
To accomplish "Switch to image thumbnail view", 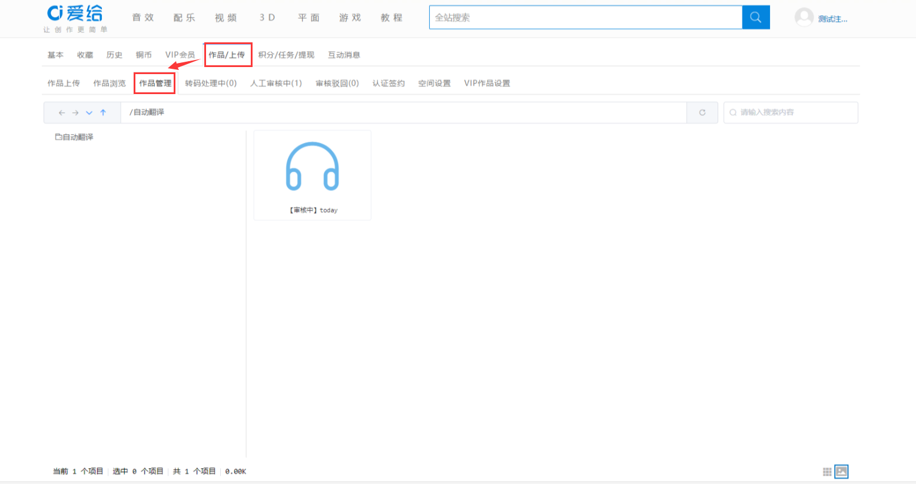I will (x=842, y=472).
